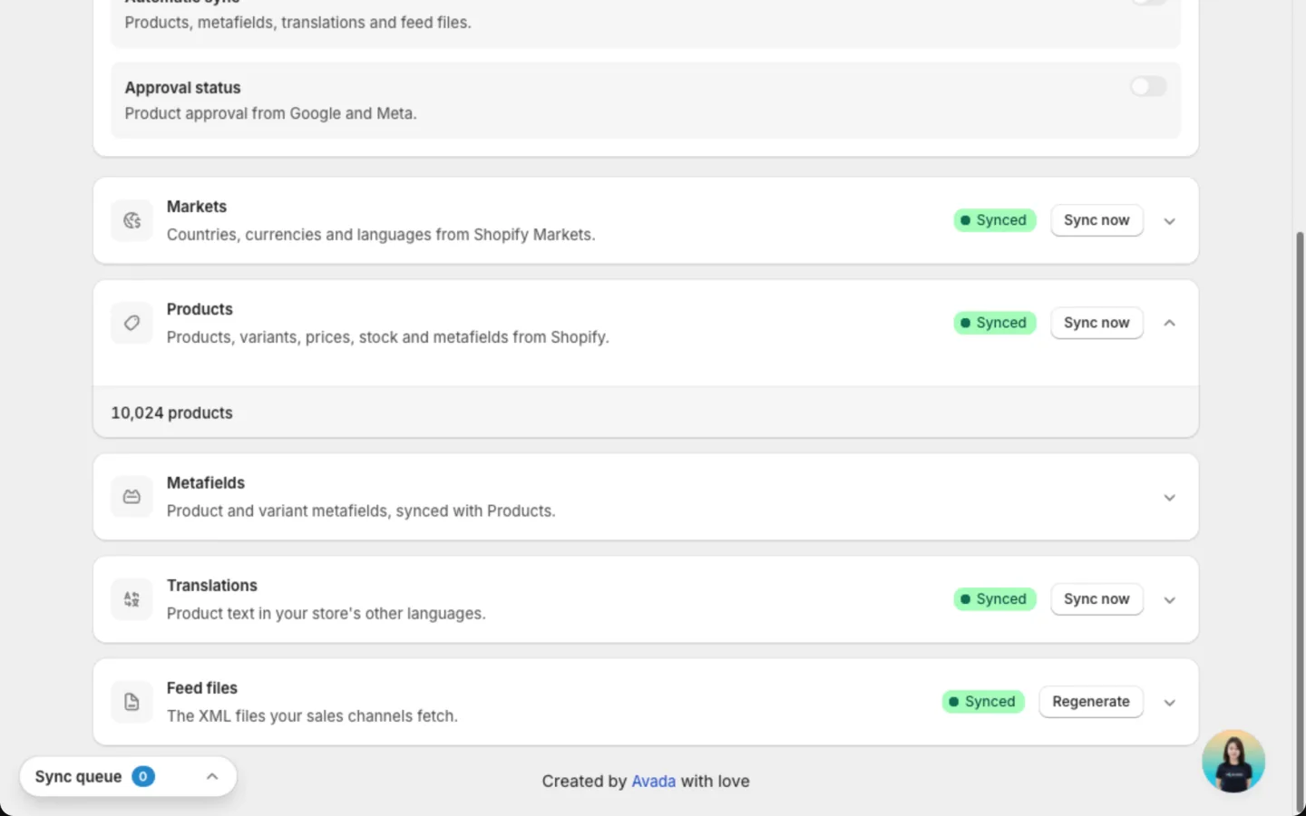This screenshot has width=1306, height=816.
Task: Click the '10,024 products' text
Action: point(171,413)
